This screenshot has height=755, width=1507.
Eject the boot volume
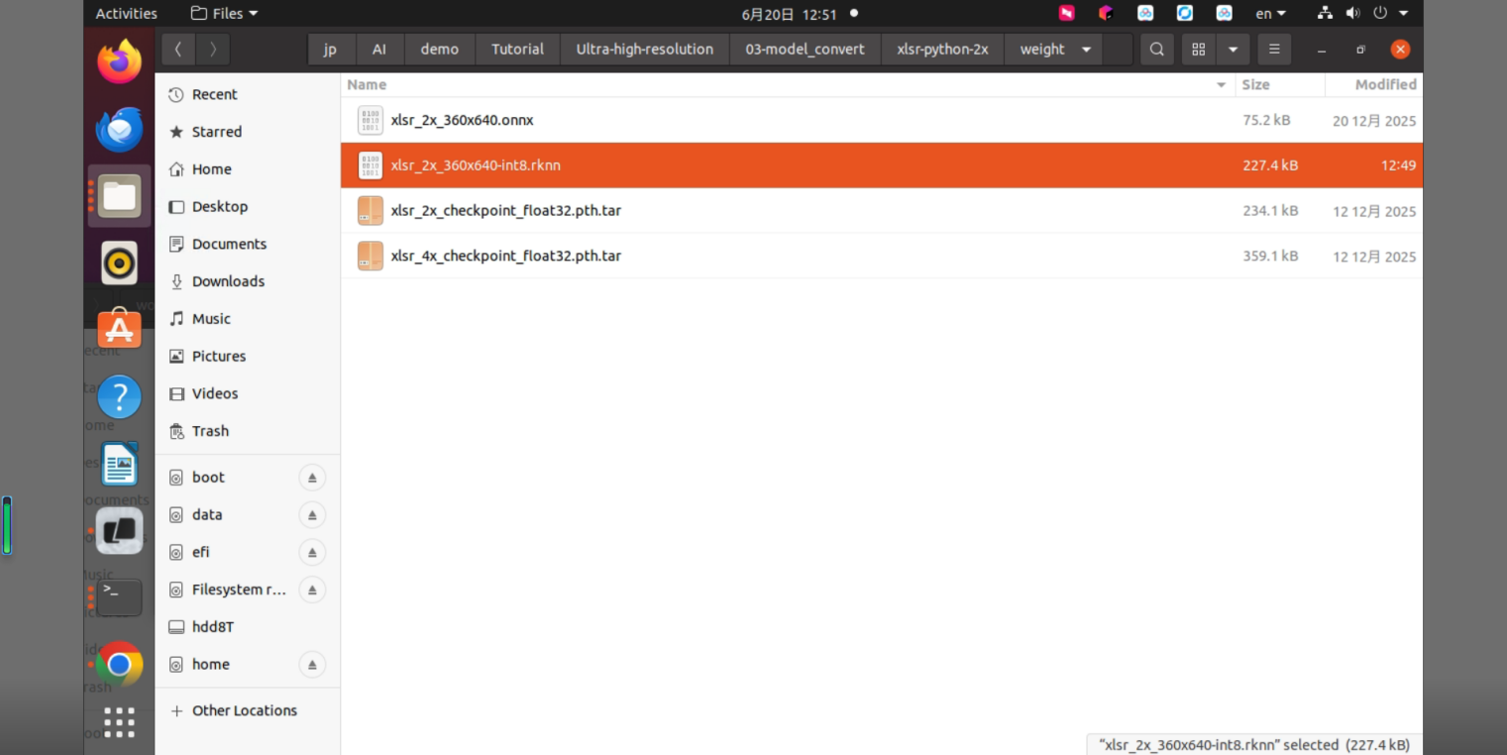coord(312,478)
